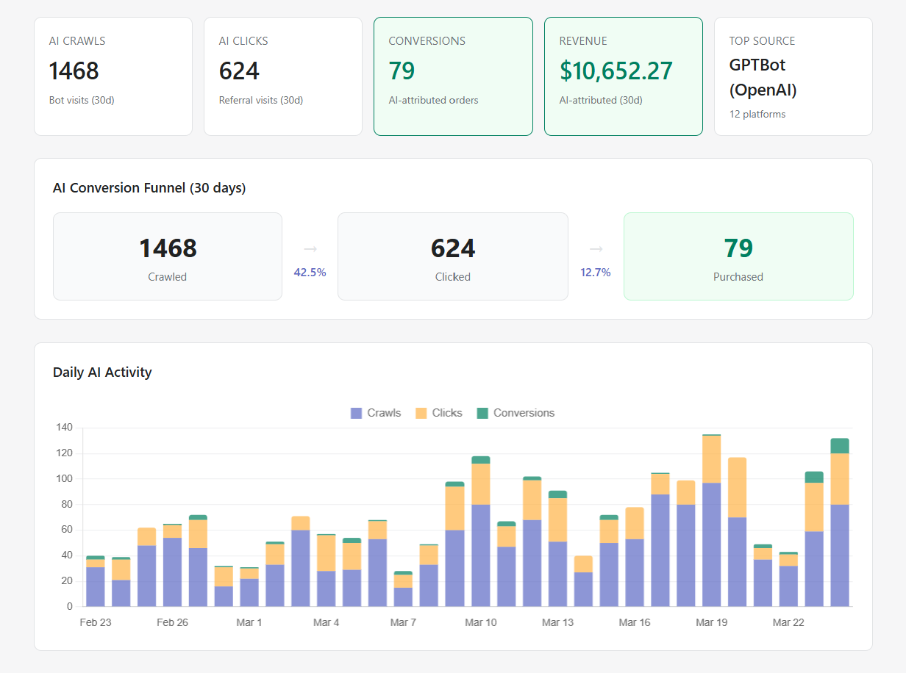This screenshot has width=906, height=673.
Task: Open the 12 platforms link
Action: (x=757, y=114)
